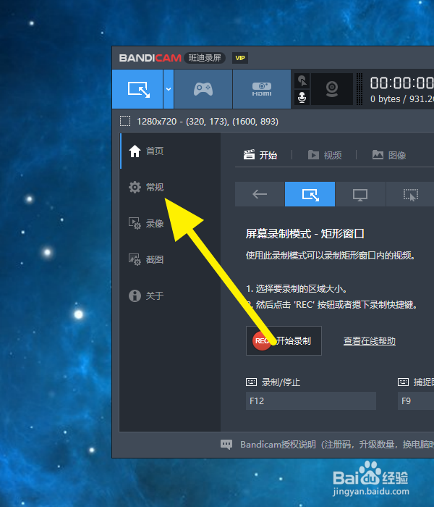Click the F12 record/stop hotkey field
Image resolution: width=434 pixels, height=507 pixels.
tap(311, 401)
